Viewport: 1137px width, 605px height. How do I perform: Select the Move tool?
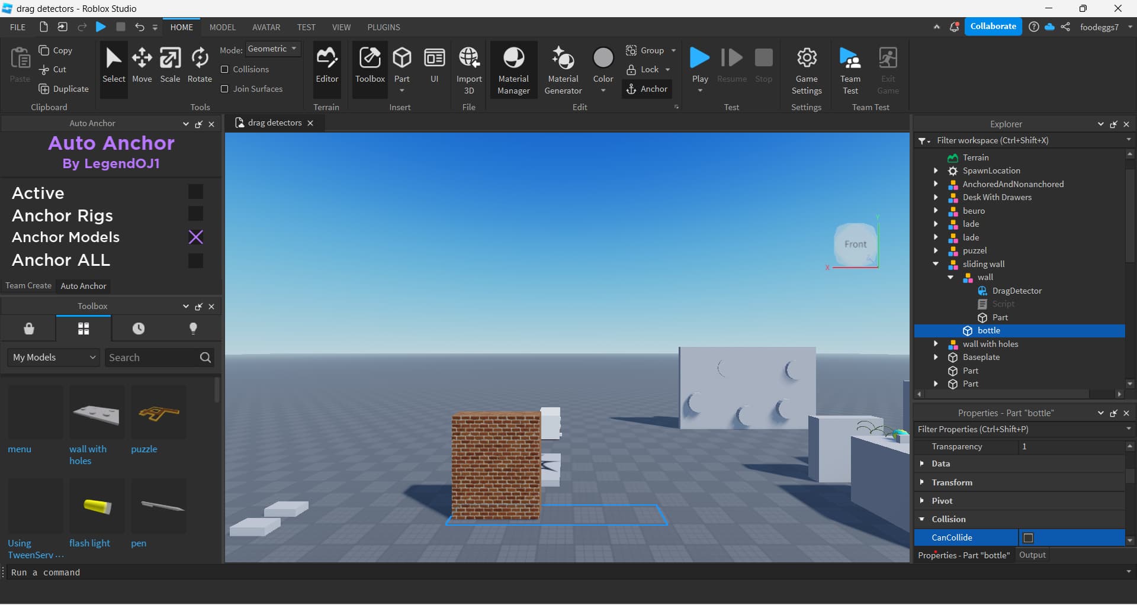tap(142, 65)
